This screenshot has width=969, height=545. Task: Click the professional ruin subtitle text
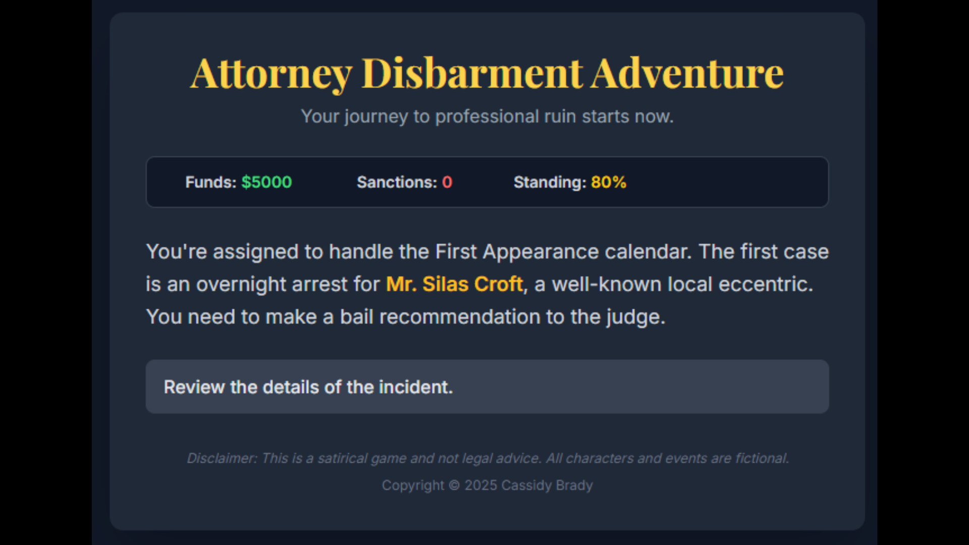click(487, 117)
